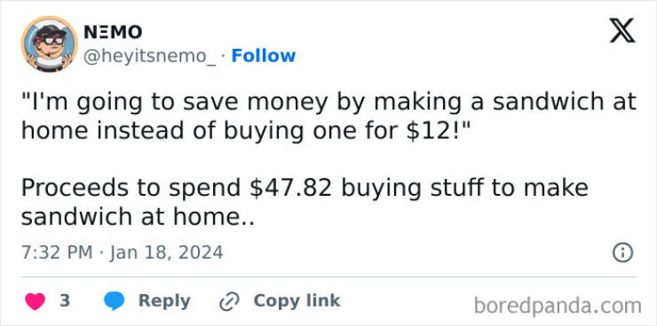Click the NEMO display name
The width and height of the screenshot is (657, 326).
(x=113, y=32)
